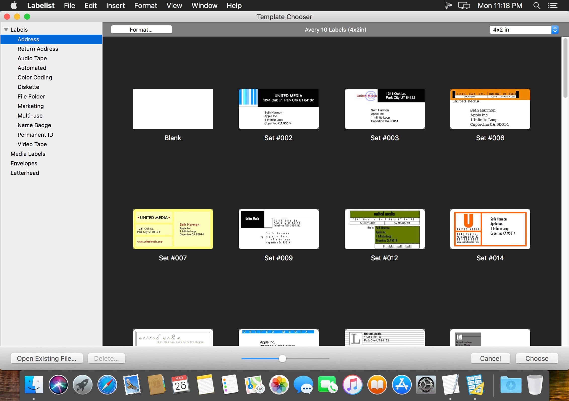569x401 pixels.
Task: Open Messages app in the dock
Action: tap(303, 384)
